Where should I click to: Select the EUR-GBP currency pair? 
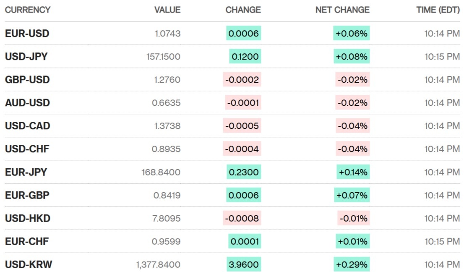(x=27, y=195)
